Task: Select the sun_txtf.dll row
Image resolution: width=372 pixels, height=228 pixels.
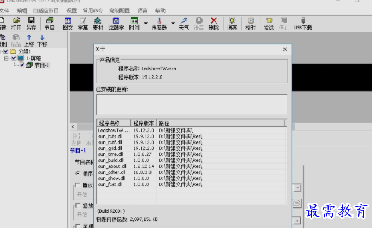Action: pyautogui.click(x=192, y=142)
